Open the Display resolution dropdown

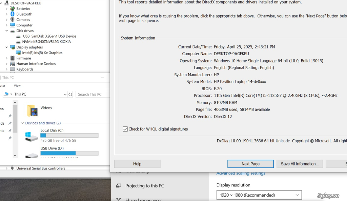259,195
